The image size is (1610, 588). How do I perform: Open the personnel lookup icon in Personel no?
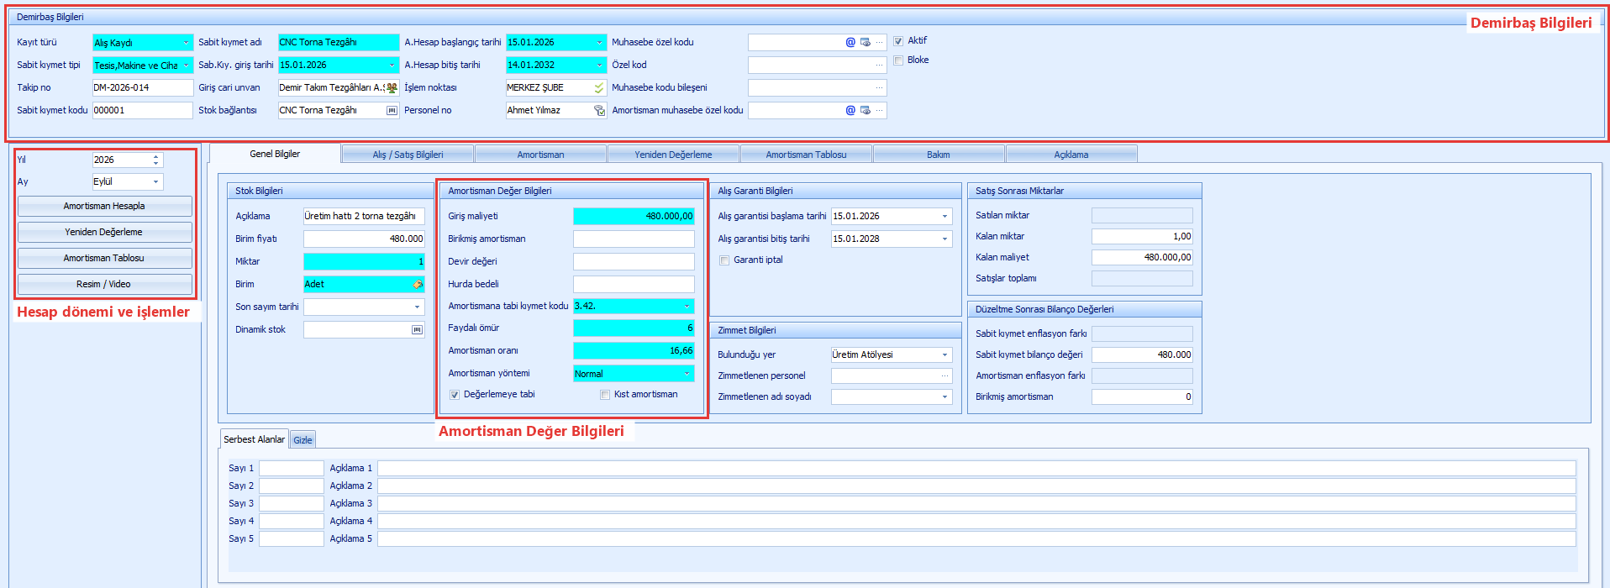pyautogui.click(x=599, y=110)
